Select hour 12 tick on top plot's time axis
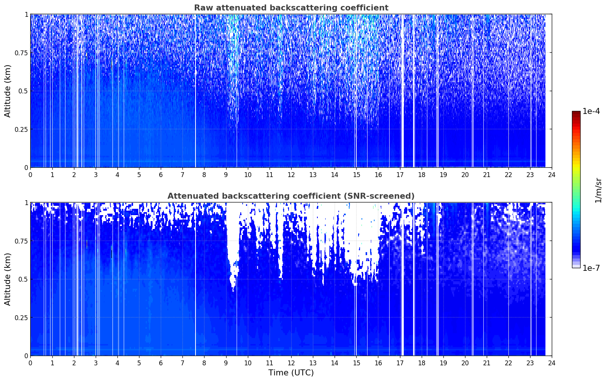 pos(291,174)
